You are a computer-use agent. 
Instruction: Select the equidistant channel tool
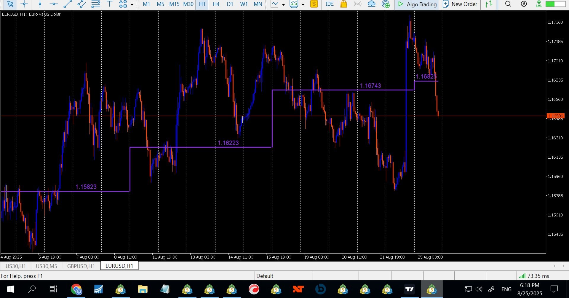pos(81,4)
